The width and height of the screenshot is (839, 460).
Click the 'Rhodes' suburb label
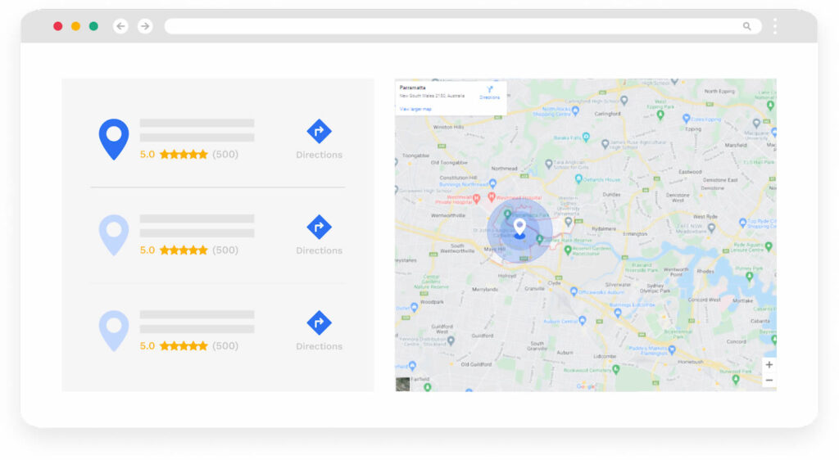(x=705, y=272)
